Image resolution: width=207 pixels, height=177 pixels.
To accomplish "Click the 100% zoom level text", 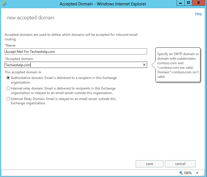I will coord(188,173).
